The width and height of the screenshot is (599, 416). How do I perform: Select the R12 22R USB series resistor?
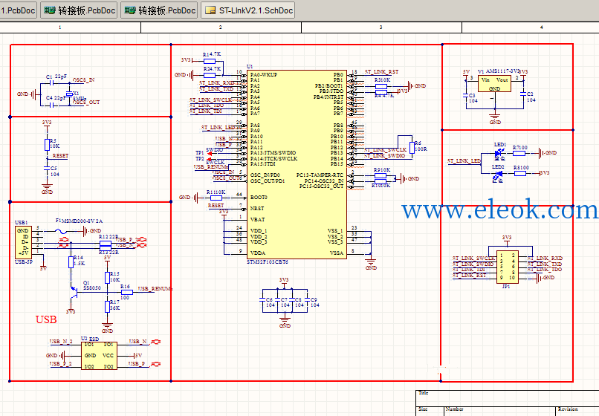click(x=106, y=243)
